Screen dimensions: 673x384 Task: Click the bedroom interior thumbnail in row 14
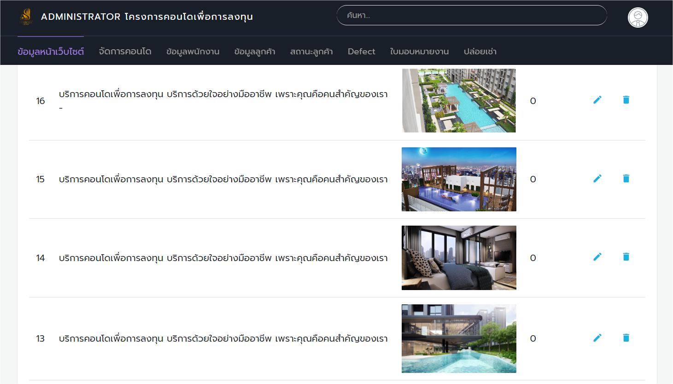coord(459,258)
